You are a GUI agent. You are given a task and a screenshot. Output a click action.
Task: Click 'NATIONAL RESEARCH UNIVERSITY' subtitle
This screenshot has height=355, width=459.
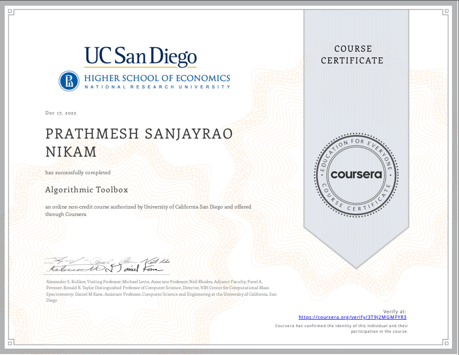click(x=158, y=87)
